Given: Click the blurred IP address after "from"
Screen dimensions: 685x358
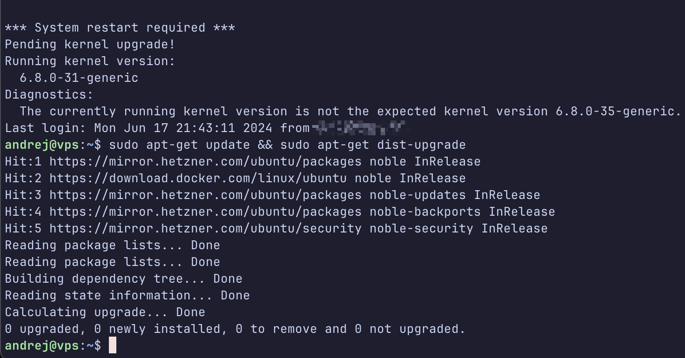Looking at the screenshot, I should [358, 128].
